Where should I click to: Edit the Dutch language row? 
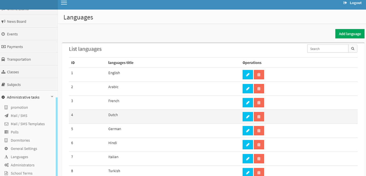pos(248,117)
